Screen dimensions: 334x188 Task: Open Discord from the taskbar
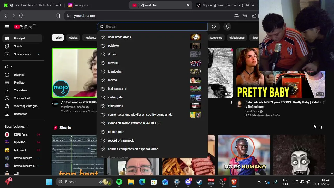tap(188, 182)
